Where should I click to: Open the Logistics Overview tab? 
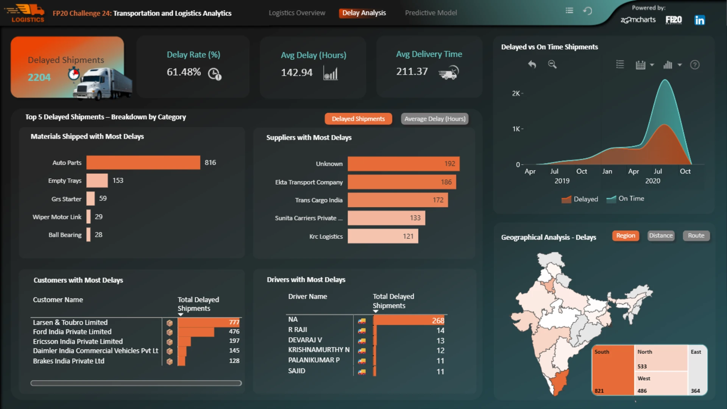pyautogui.click(x=297, y=13)
